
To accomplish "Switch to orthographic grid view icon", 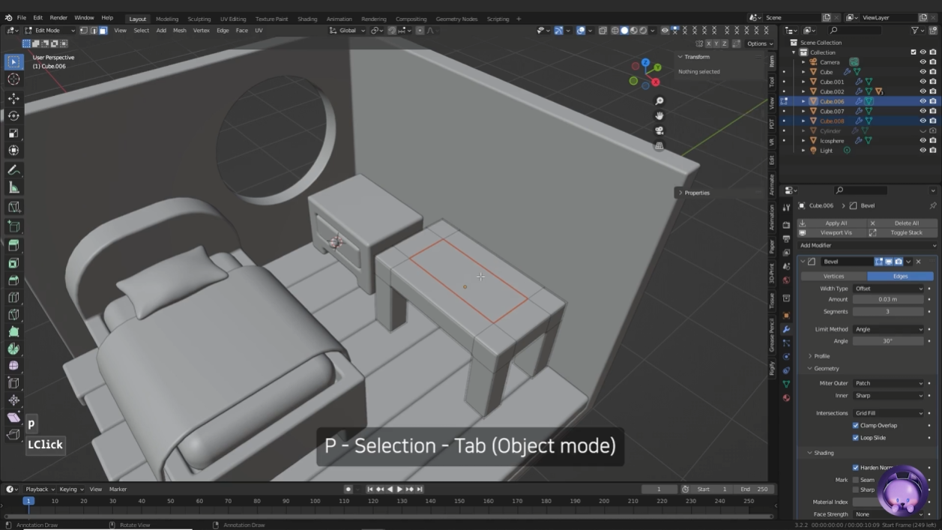I will pyautogui.click(x=659, y=145).
